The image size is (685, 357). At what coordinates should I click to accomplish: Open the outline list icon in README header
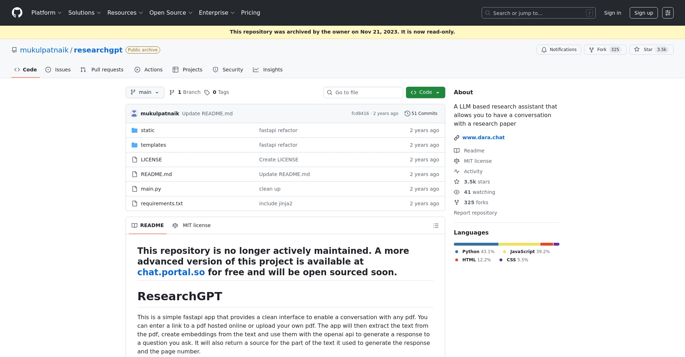click(436, 225)
